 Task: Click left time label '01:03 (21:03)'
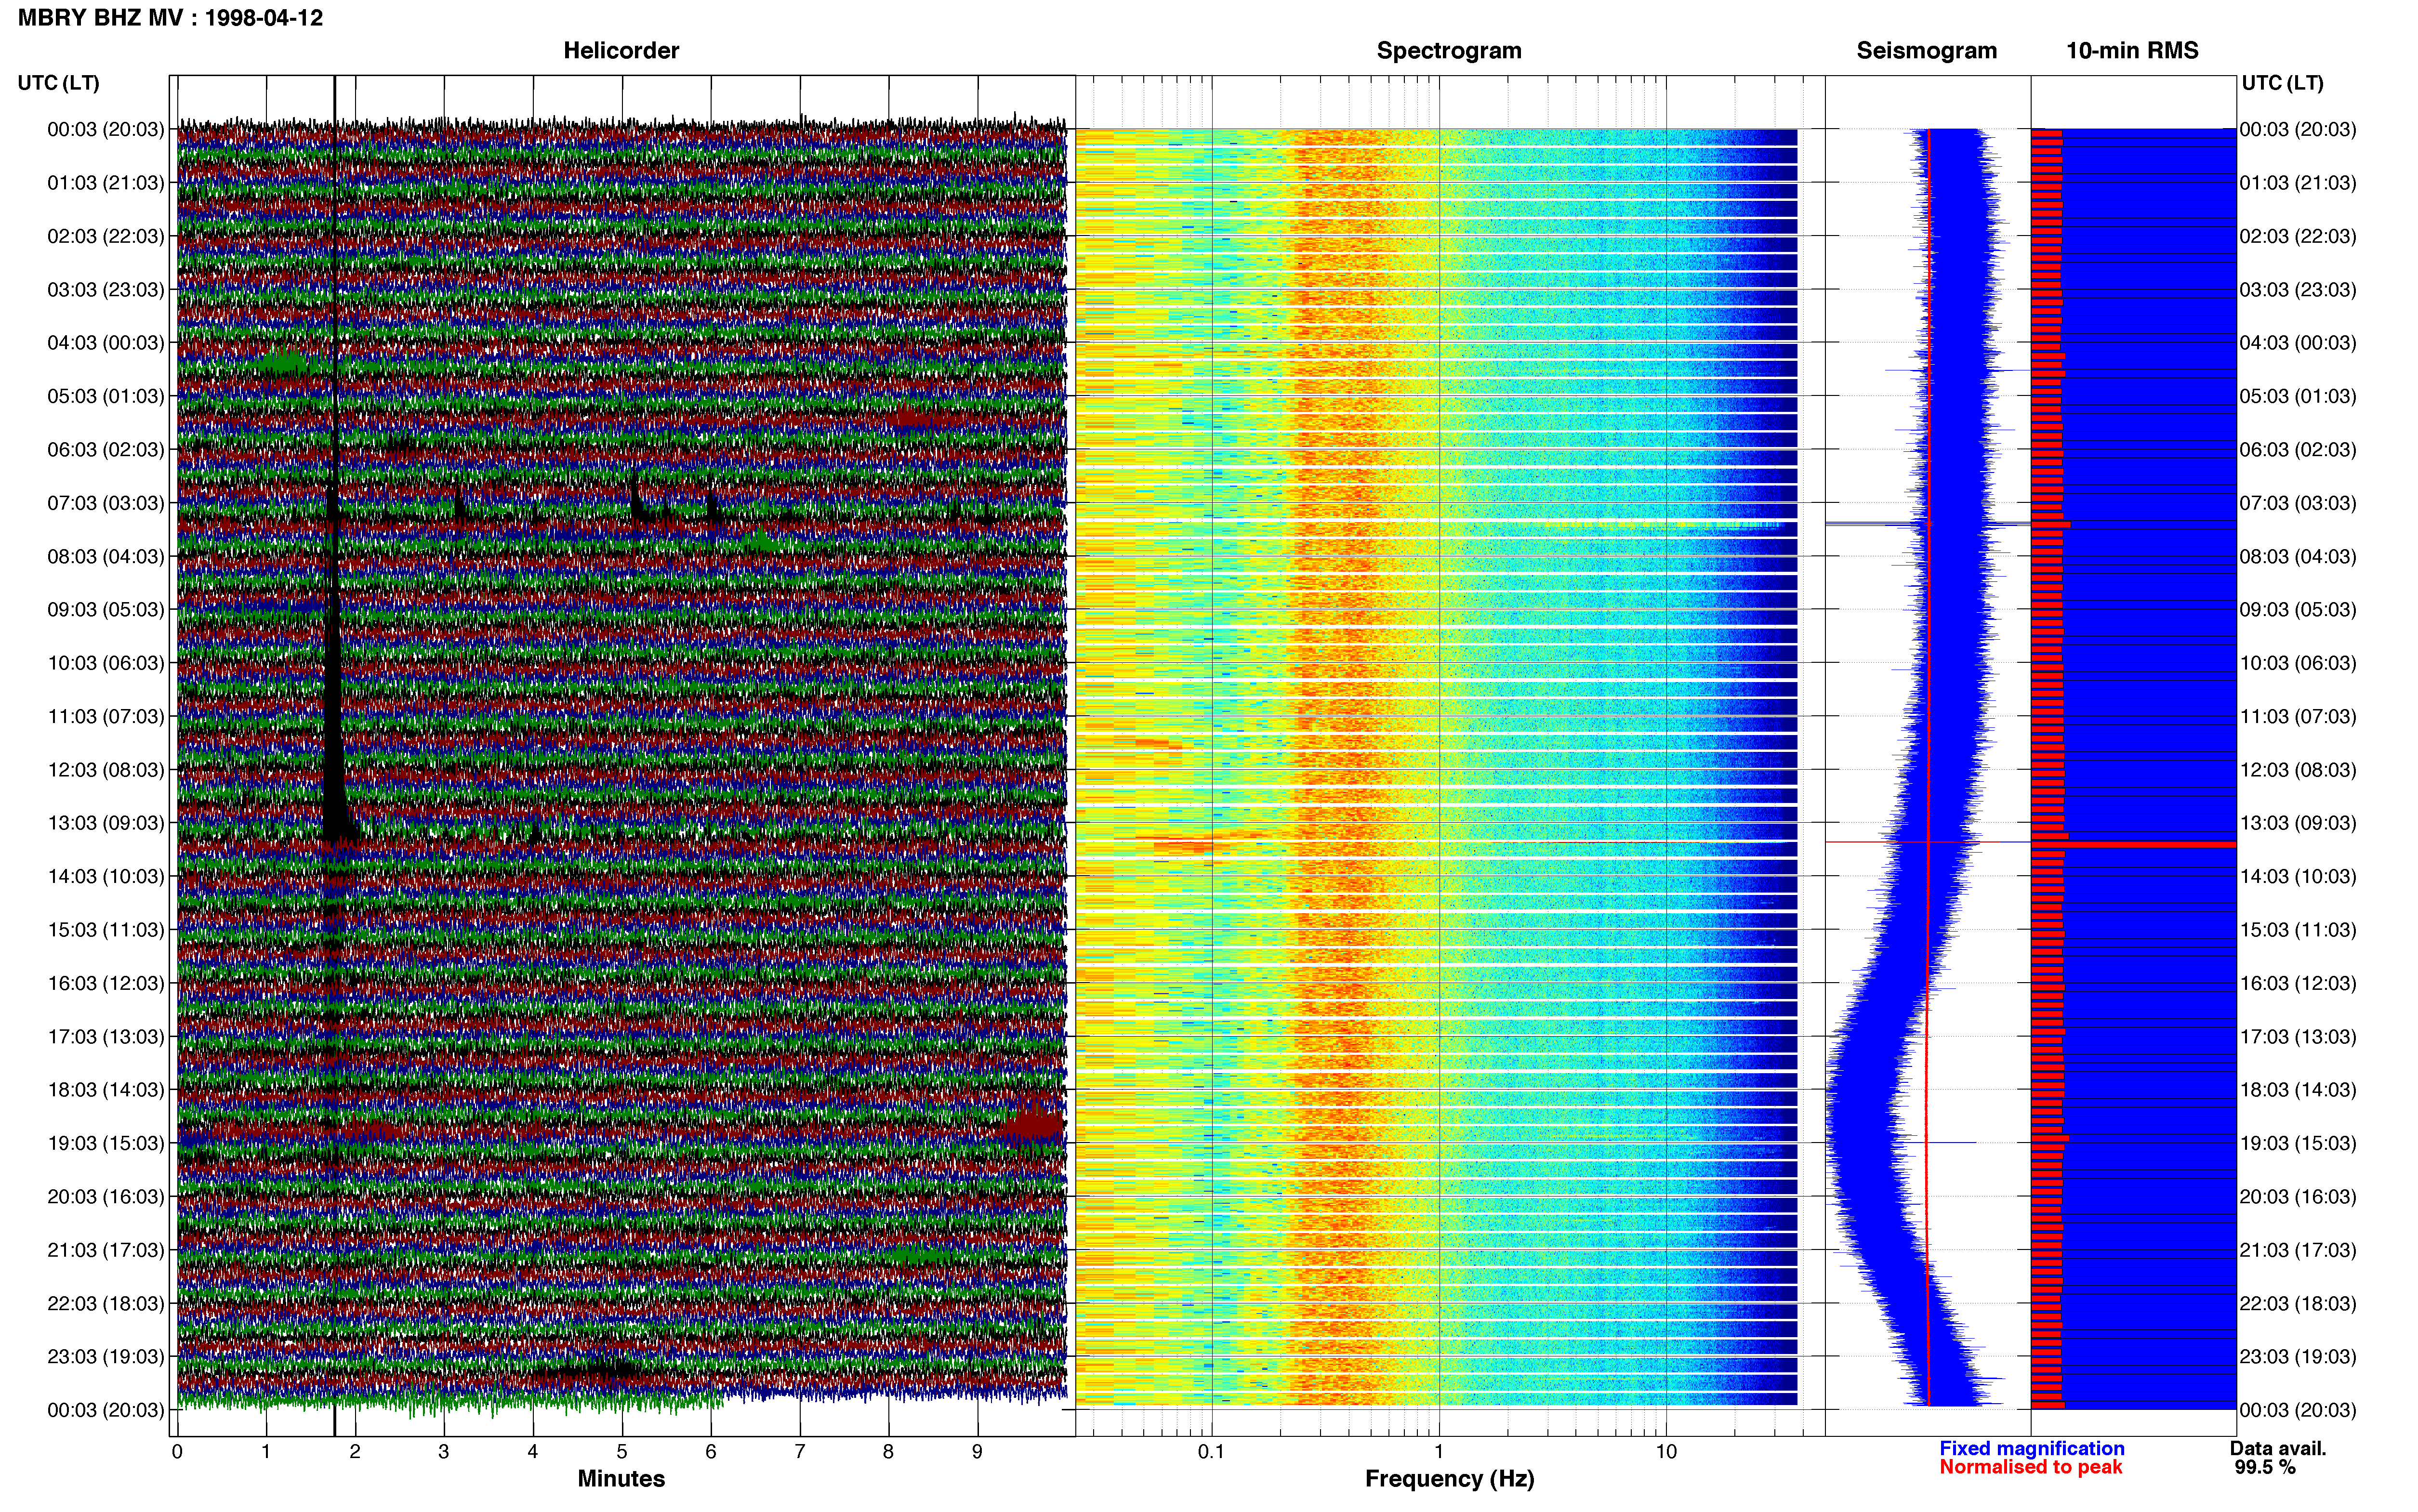(x=106, y=183)
